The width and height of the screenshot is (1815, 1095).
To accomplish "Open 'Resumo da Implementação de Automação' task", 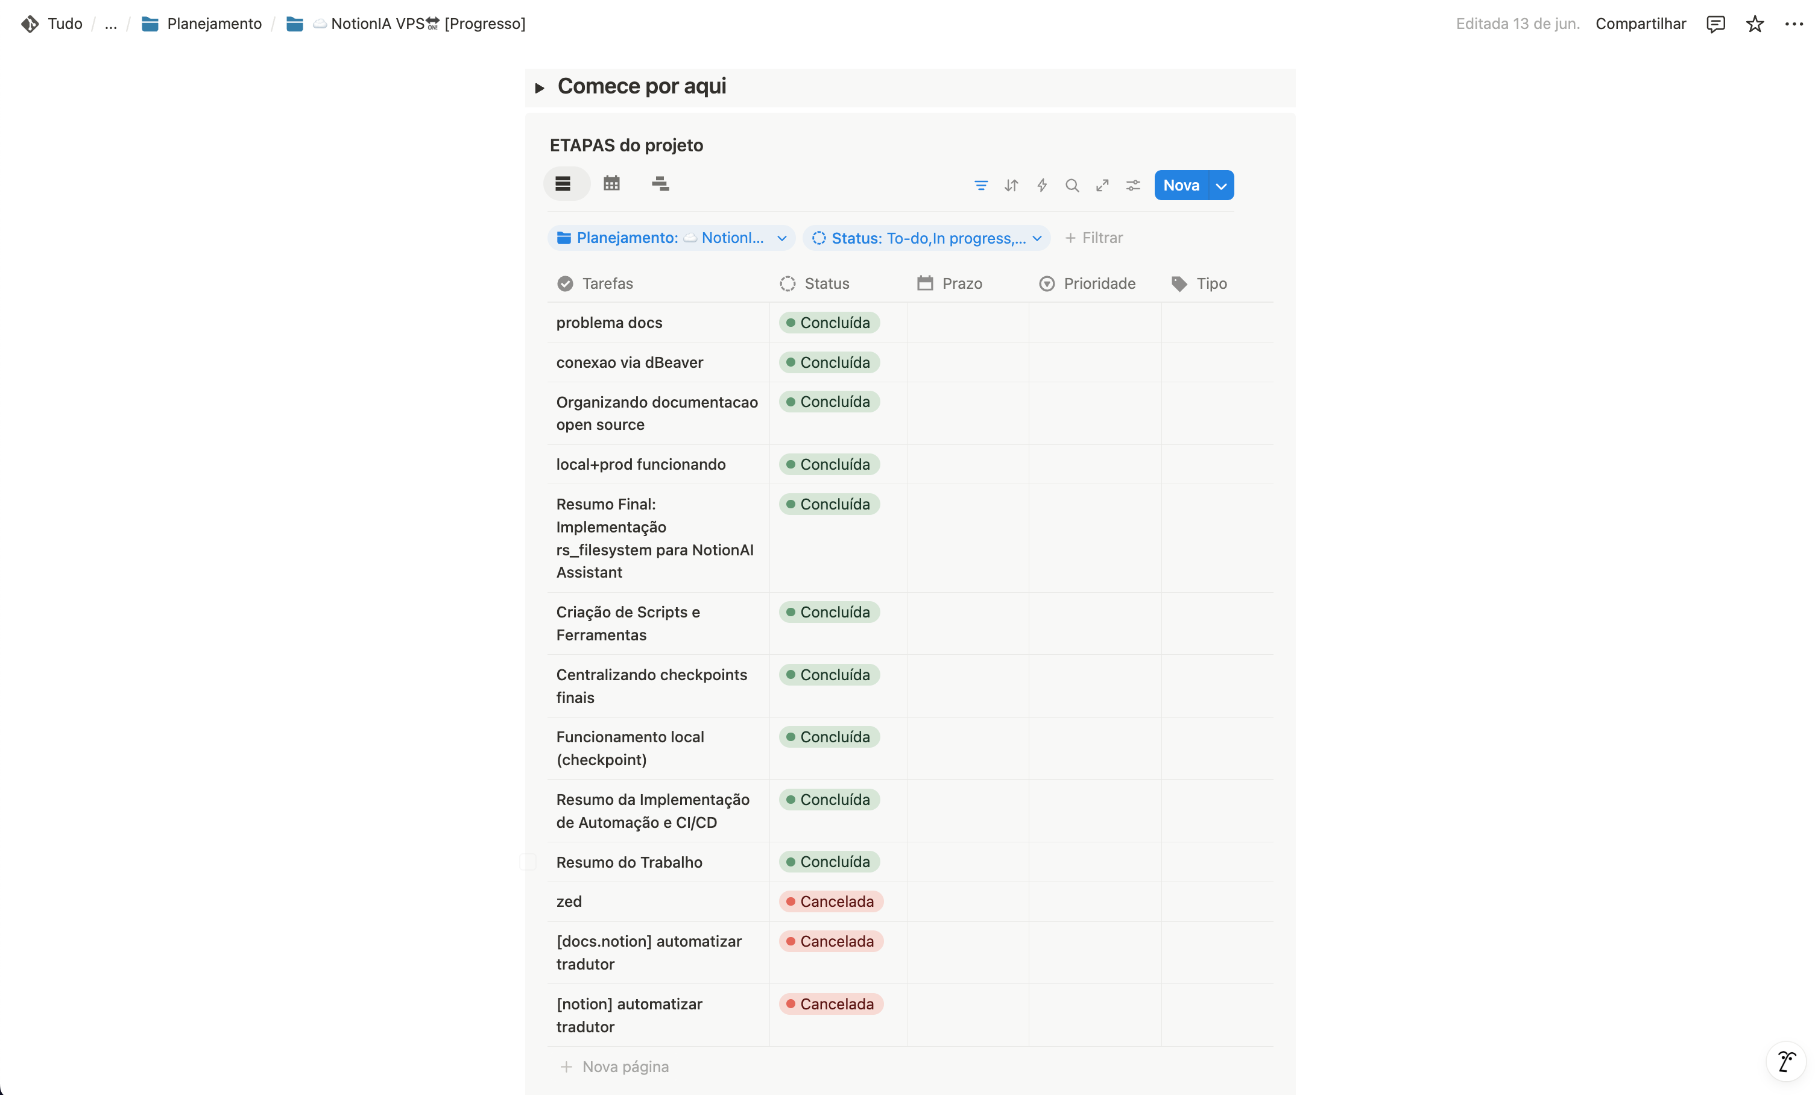I will (x=652, y=811).
